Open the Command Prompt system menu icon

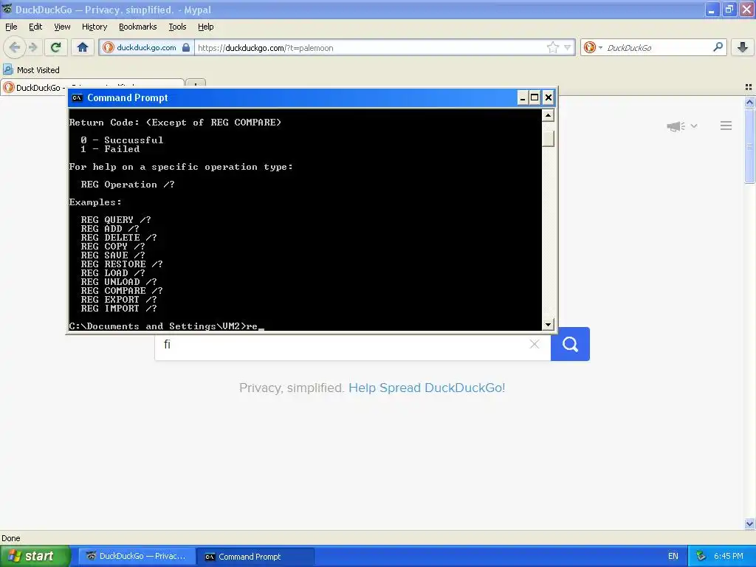[x=77, y=98]
